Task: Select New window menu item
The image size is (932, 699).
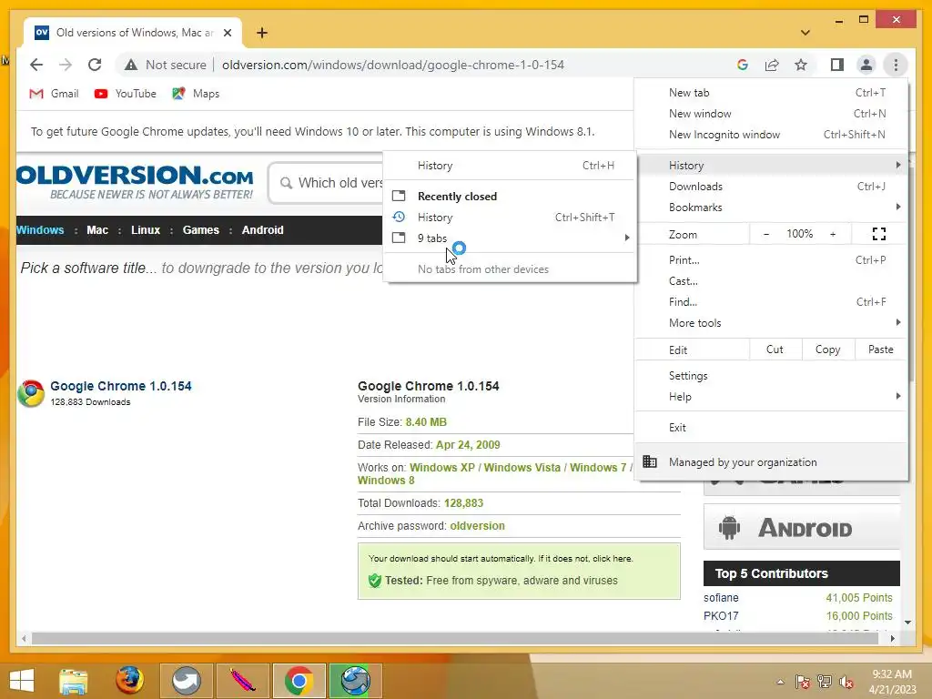Action: pyautogui.click(x=771, y=114)
